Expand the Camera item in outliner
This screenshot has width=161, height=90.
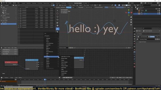(x=137, y=10)
